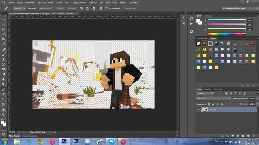
Task: Select the Hand tool
Action: (4, 110)
